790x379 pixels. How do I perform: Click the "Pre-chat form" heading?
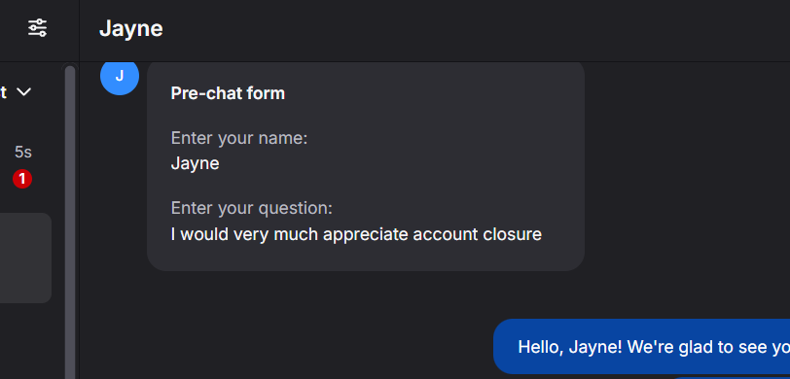point(228,93)
